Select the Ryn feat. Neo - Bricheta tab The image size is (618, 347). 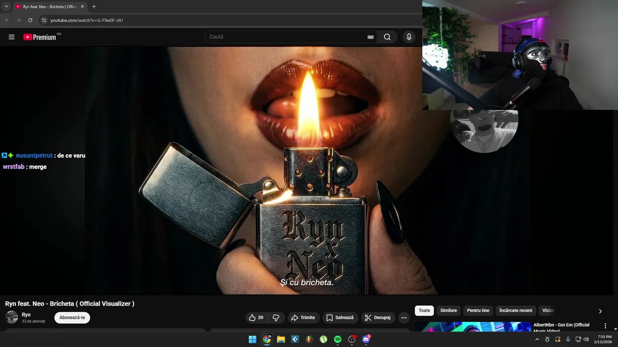coord(50,6)
